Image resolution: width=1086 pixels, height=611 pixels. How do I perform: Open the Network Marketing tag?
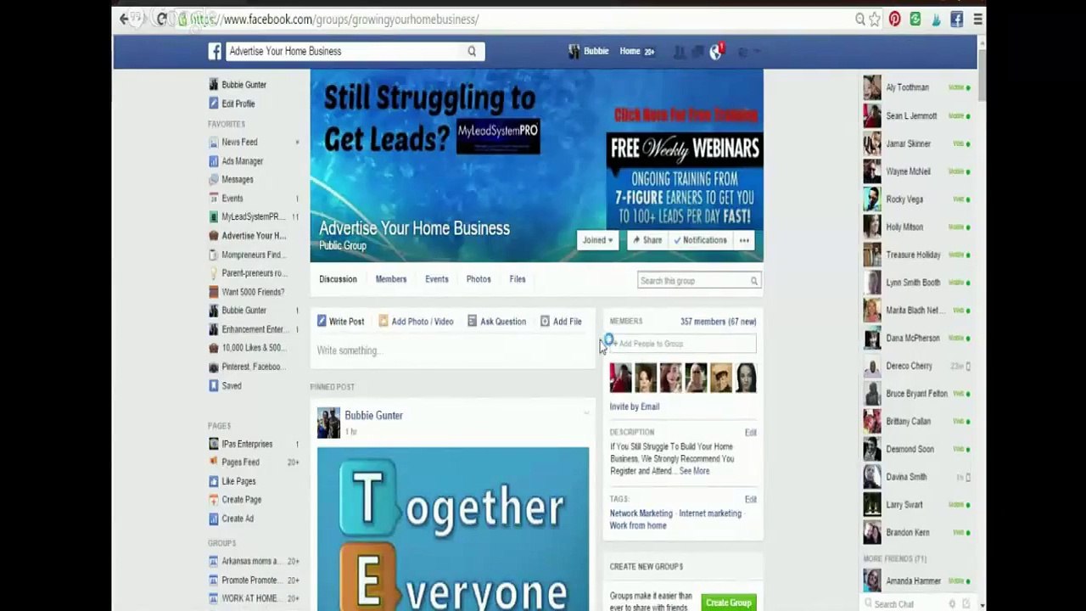point(641,513)
